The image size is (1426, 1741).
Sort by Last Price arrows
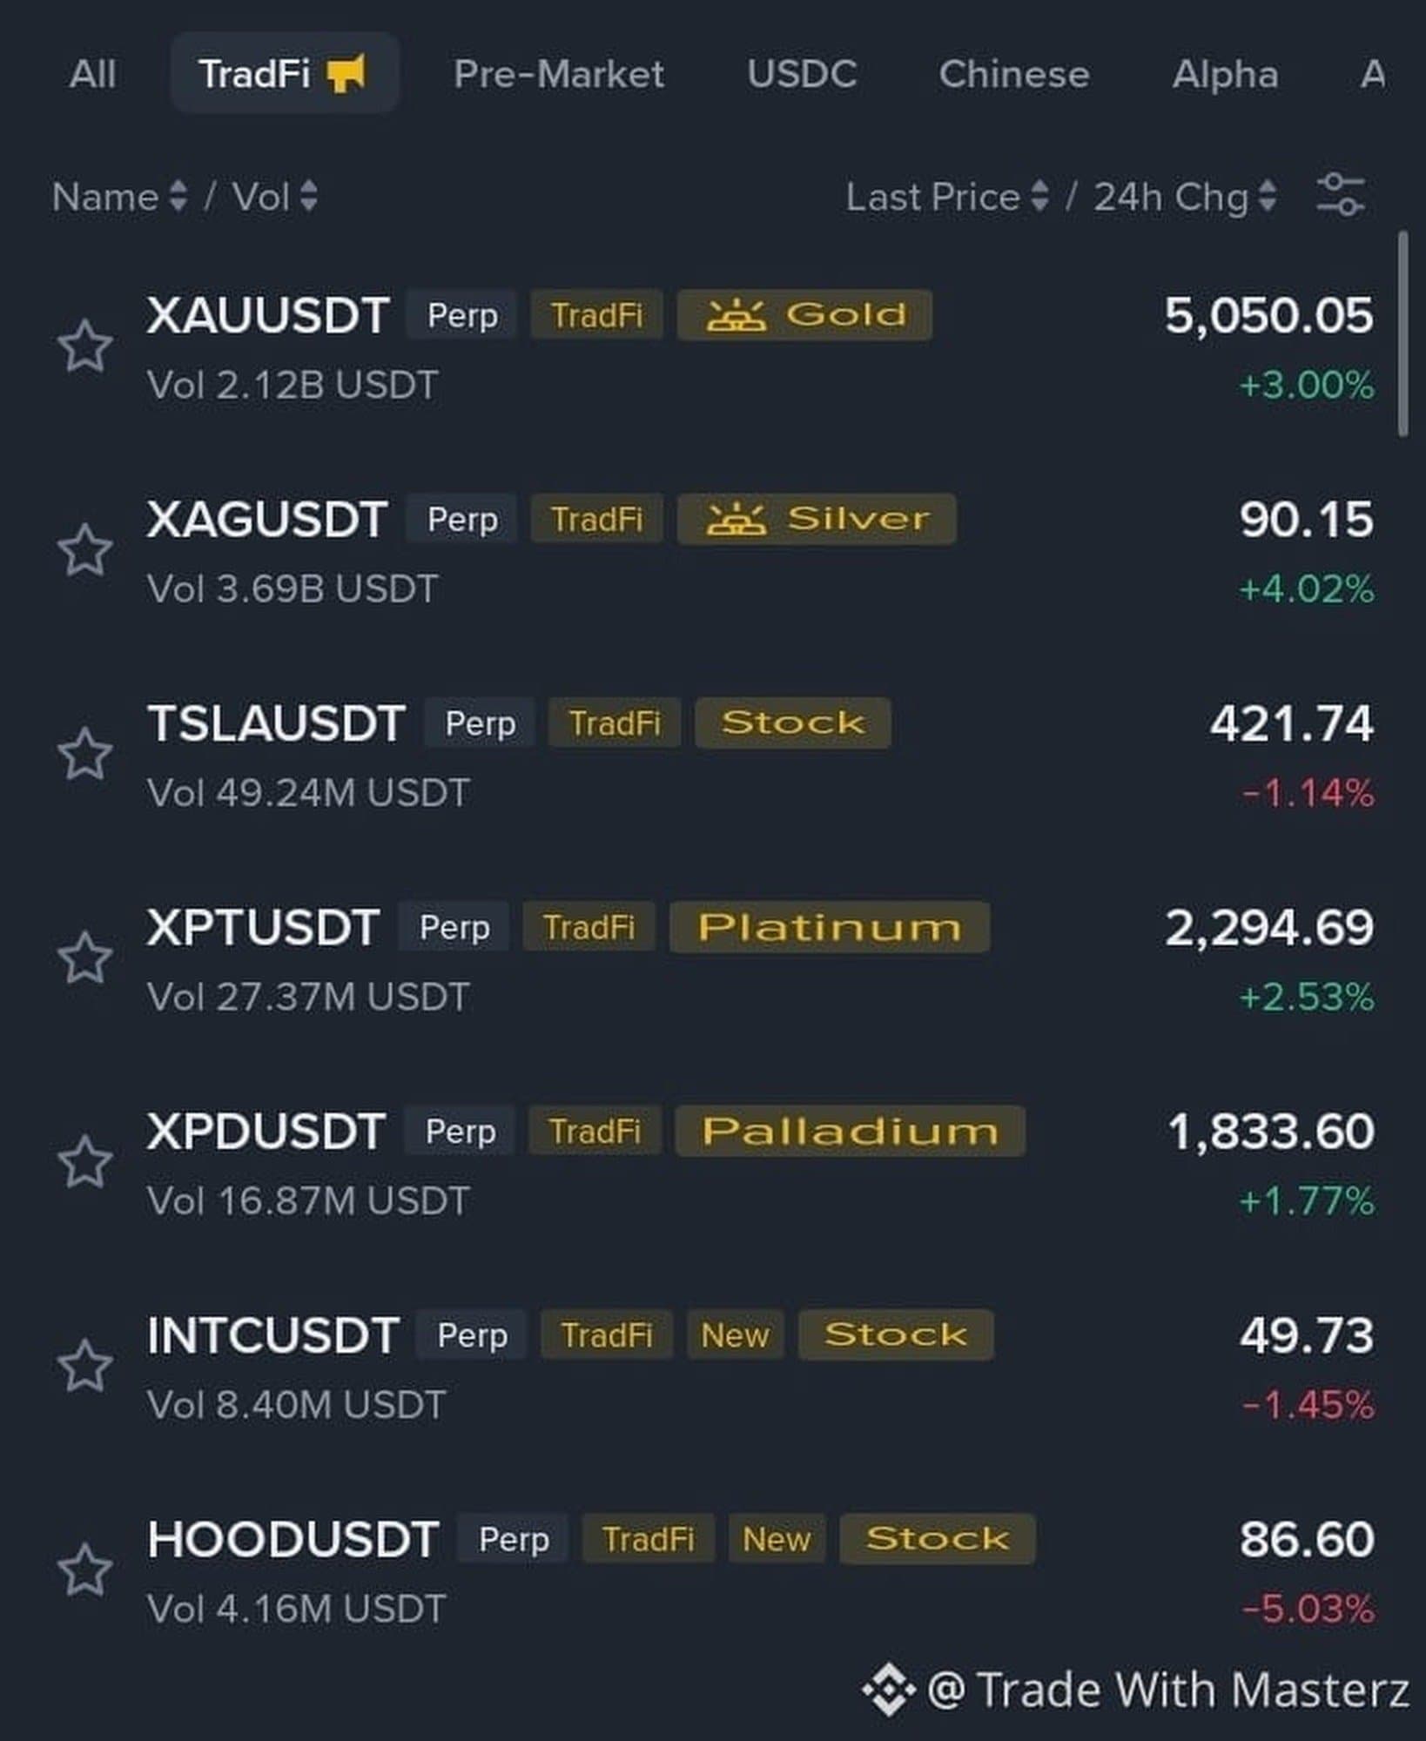click(1039, 197)
